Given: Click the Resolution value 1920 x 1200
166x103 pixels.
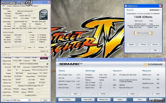Looking at the screenshot, I should (103, 75).
